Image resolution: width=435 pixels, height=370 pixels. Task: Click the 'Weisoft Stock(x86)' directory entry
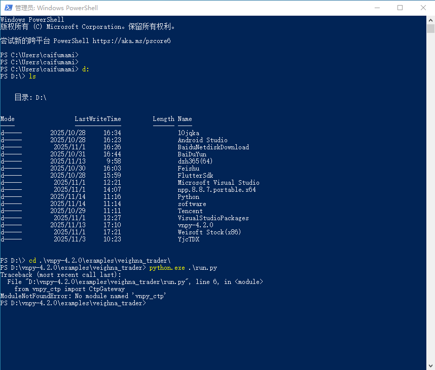pyautogui.click(x=209, y=232)
